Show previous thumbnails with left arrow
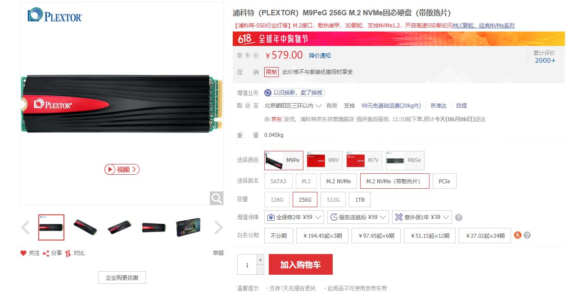This screenshot has width=574, height=295. [x=25, y=227]
